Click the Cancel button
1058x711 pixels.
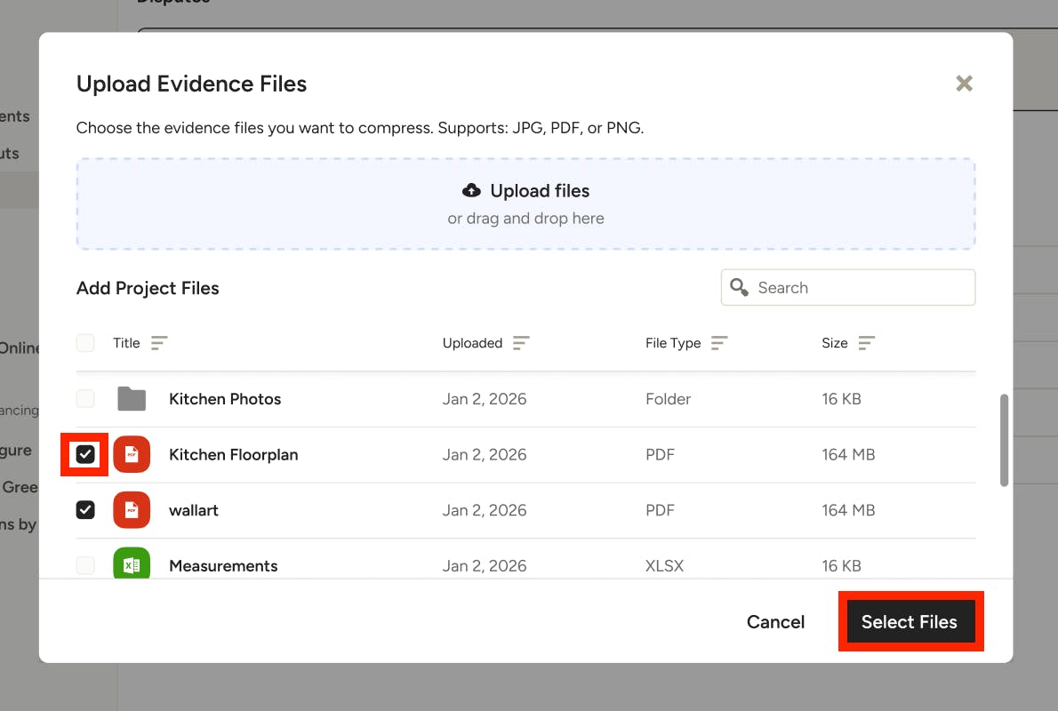775,622
